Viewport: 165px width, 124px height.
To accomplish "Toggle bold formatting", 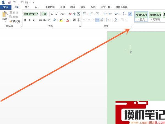I will 25,20.
